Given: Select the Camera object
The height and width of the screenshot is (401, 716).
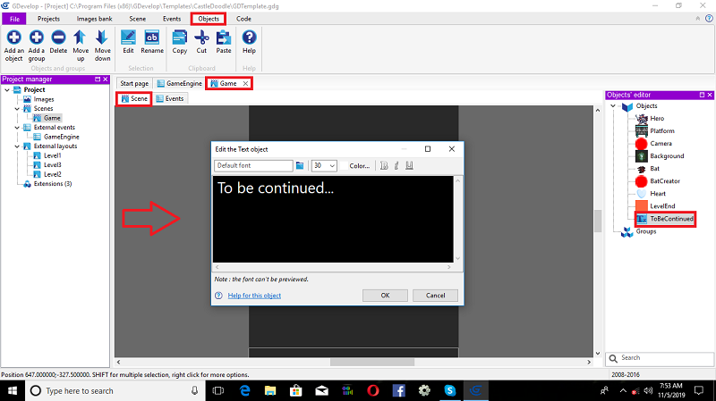Looking at the screenshot, I should point(661,144).
